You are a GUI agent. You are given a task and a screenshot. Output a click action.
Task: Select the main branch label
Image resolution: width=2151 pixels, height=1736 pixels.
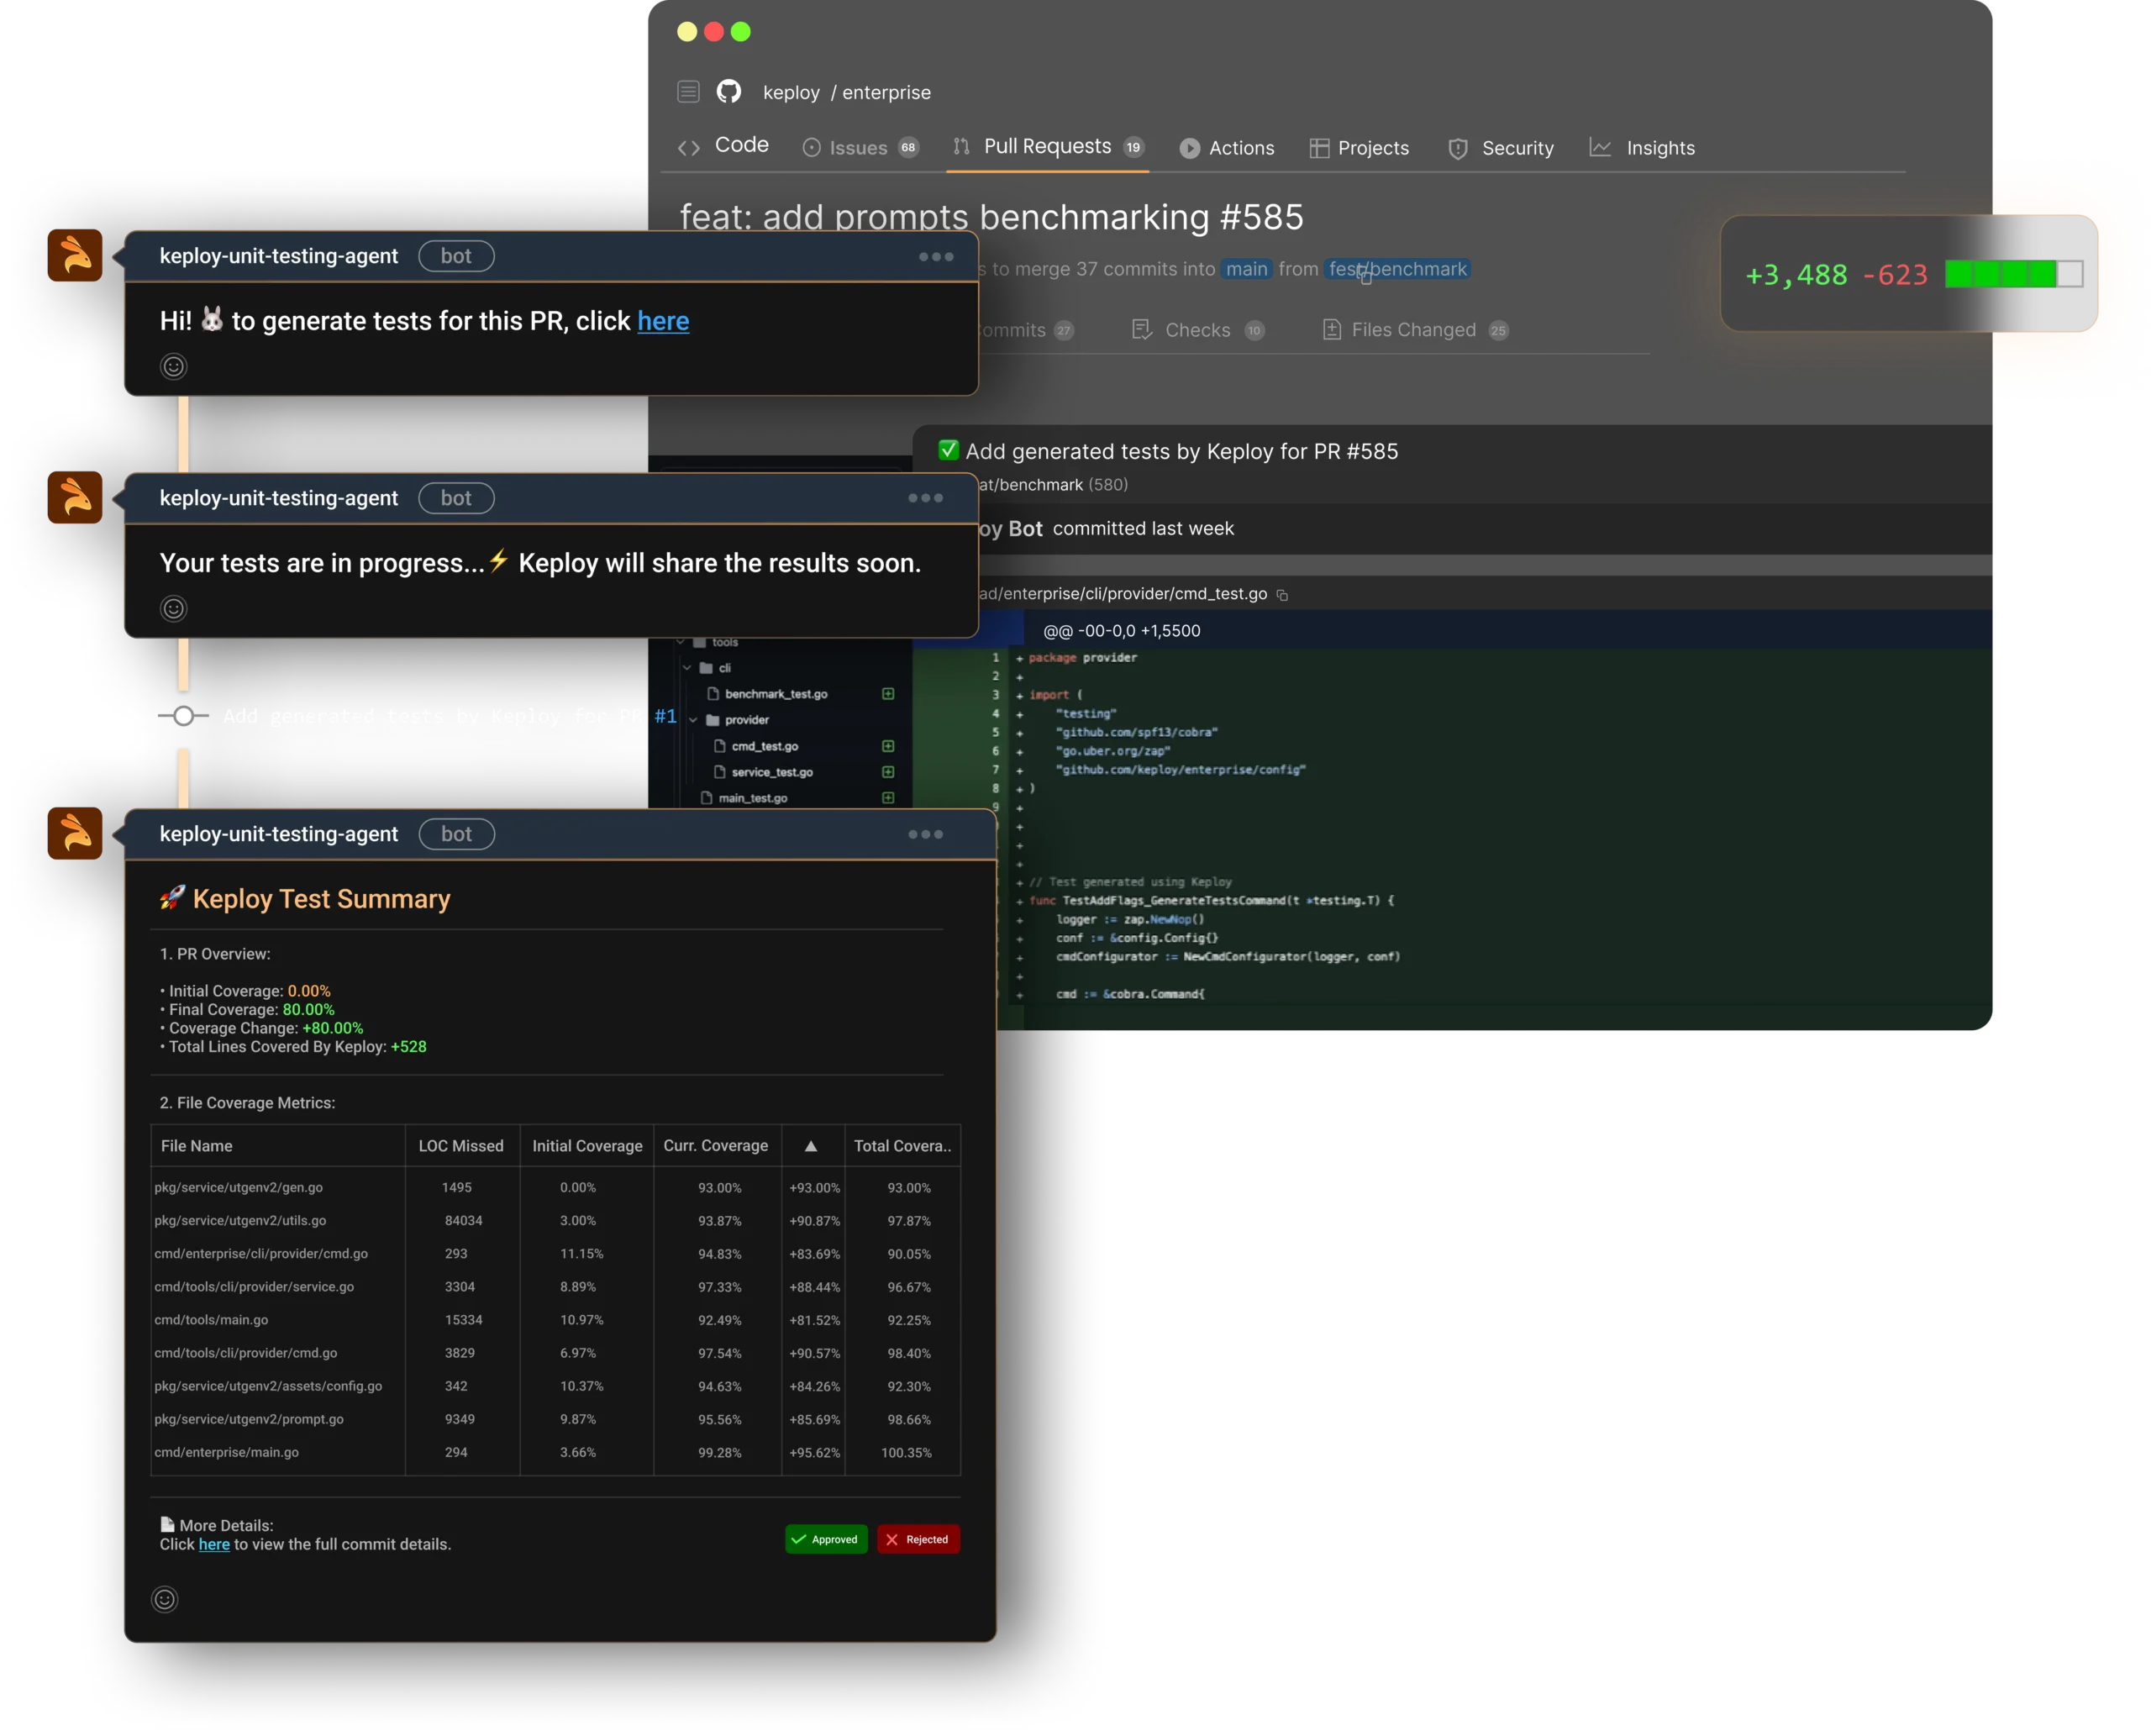[1247, 269]
